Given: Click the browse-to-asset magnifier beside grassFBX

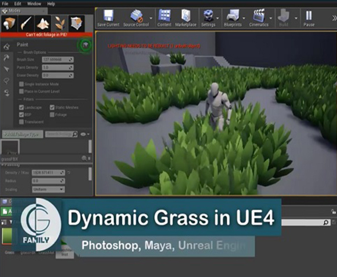Looking at the screenshot, I should pyautogui.click(x=84, y=158).
